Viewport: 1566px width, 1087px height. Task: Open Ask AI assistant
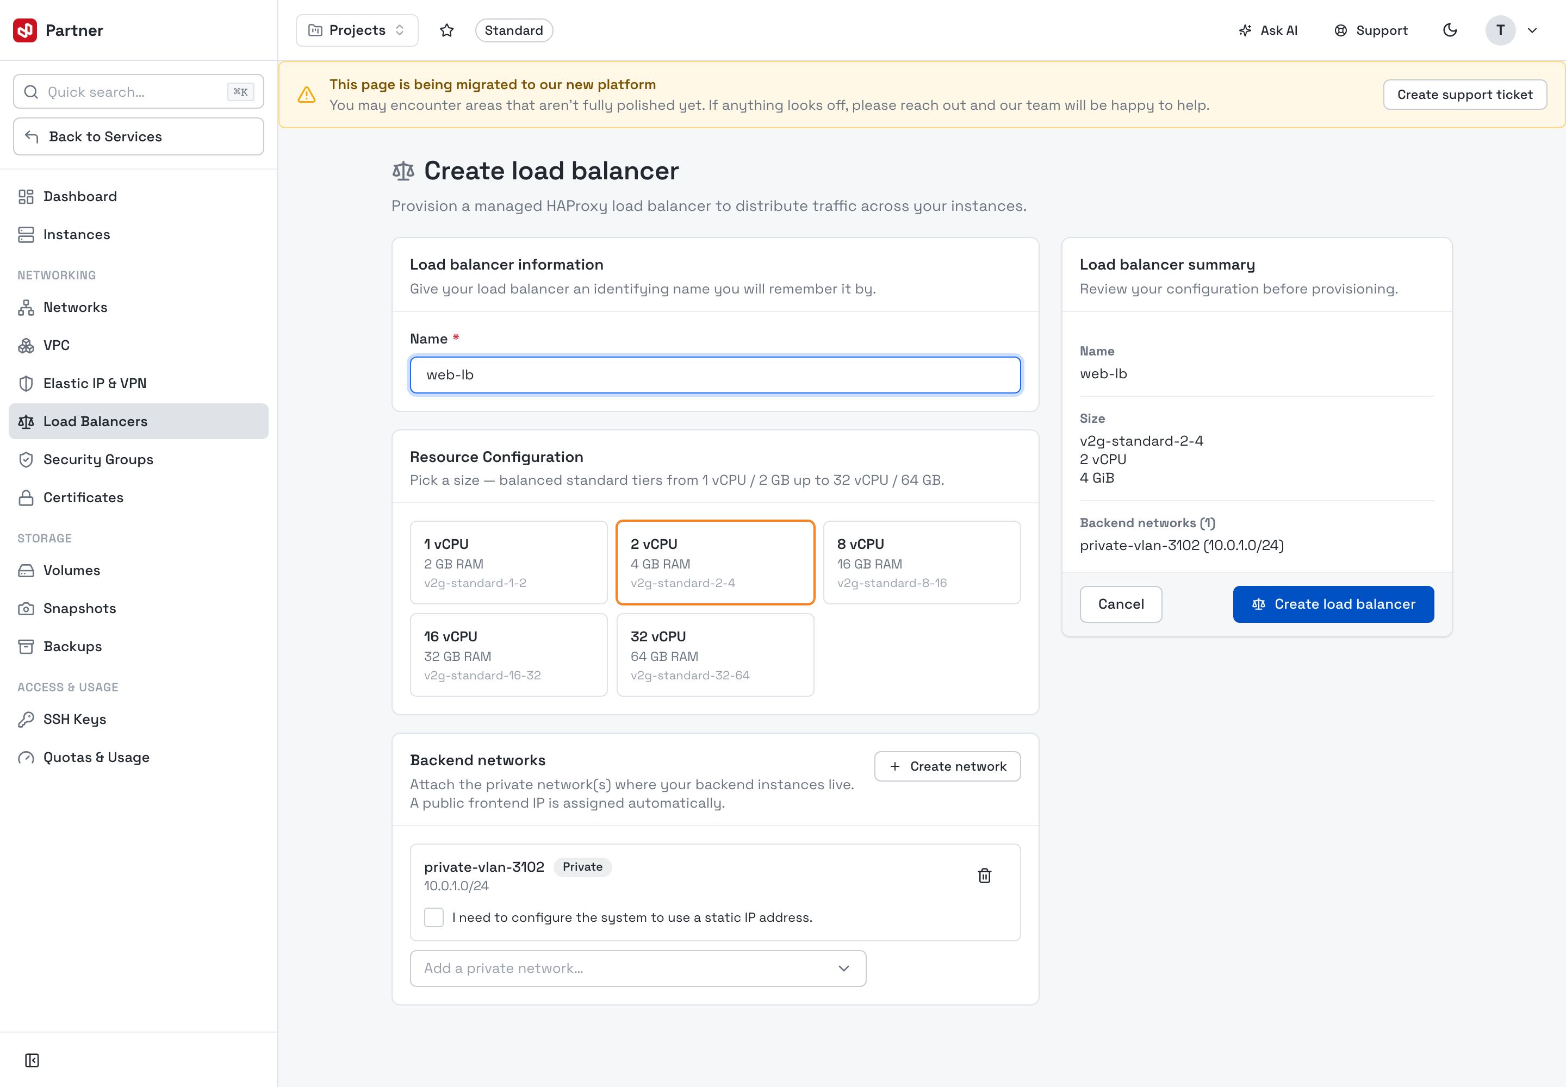(1268, 30)
